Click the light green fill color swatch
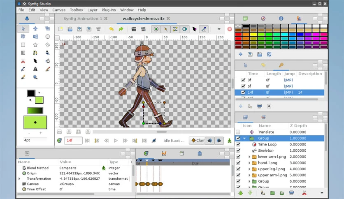 pos(39,100)
